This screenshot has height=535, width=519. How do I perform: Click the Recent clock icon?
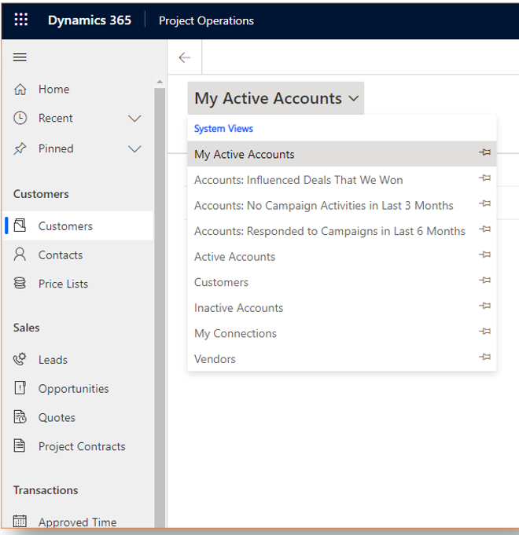coord(20,118)
